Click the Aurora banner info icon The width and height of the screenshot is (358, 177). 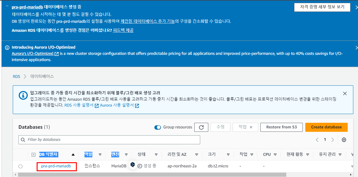click(7, 47)
